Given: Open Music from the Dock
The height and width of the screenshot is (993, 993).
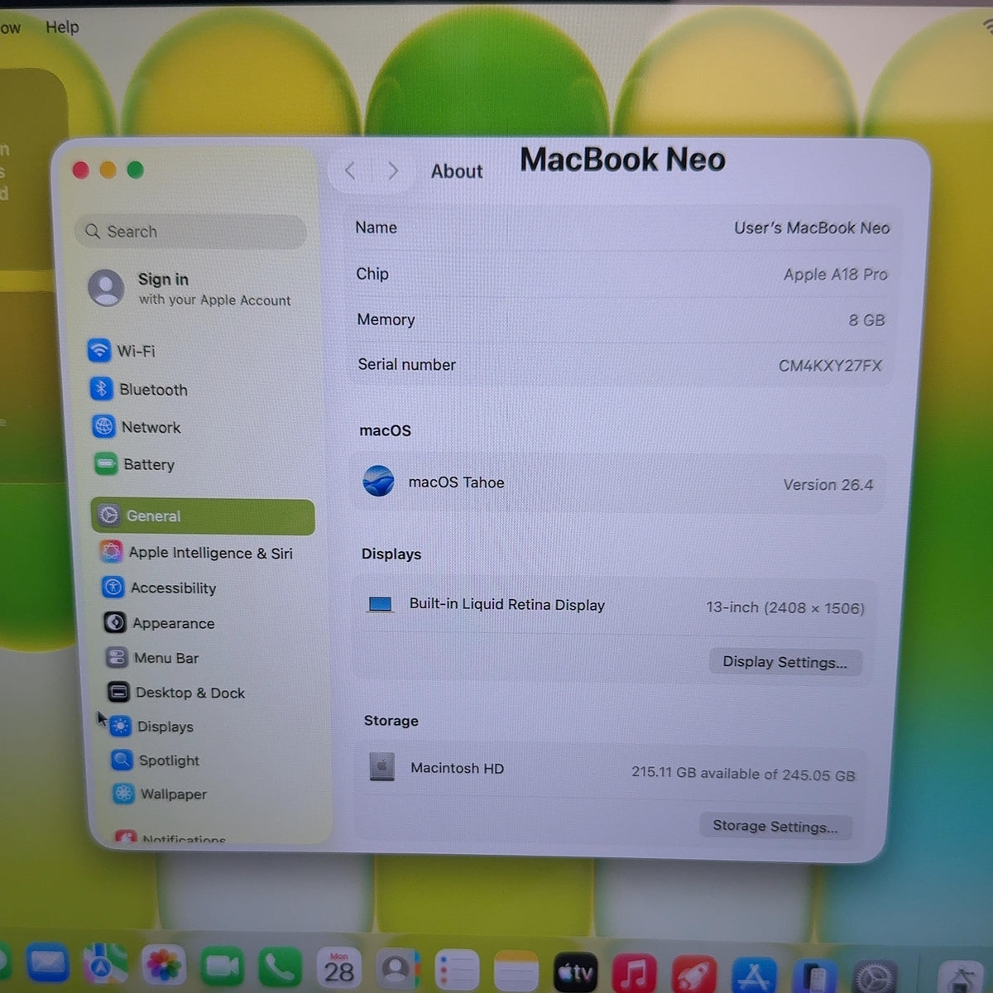Looking at the screenshot, I should (634, 973).
